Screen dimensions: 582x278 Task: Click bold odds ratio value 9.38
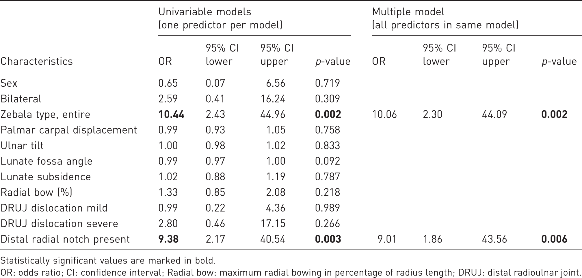(168, 239)
